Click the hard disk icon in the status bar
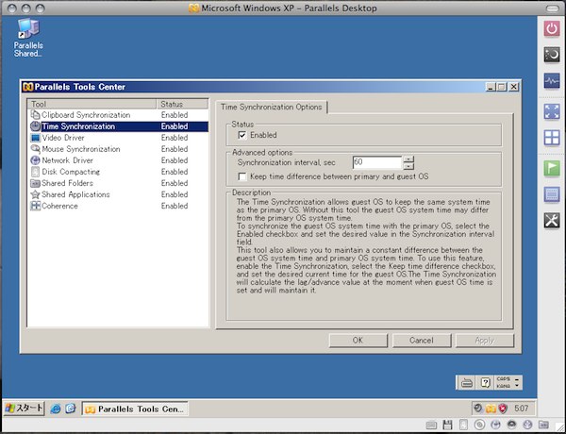 click(x=463, y=425)
